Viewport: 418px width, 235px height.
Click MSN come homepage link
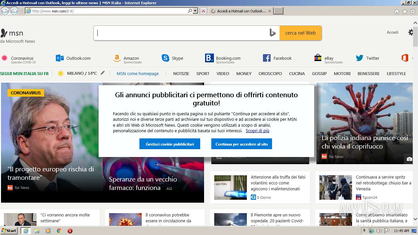138,73
